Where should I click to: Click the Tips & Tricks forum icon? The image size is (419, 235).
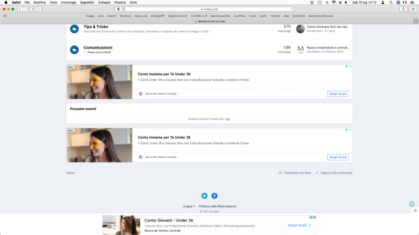coord(74,29)
